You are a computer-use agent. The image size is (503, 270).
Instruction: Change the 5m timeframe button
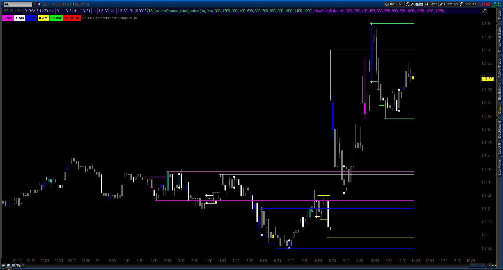419,4
